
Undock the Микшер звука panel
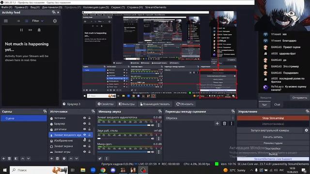pos(160,112)
